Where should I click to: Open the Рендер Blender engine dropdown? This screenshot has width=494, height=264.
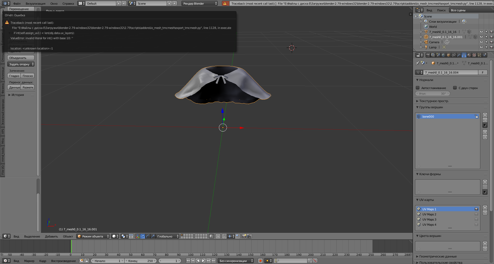pyautogui.click(x=200, y=3)
